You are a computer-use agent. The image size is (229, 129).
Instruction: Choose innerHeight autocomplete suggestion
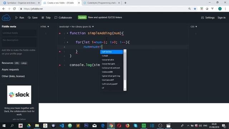tap(112, 64)
